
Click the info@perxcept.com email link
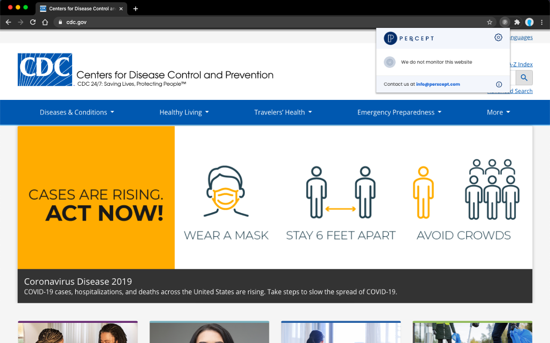point(438,84)
